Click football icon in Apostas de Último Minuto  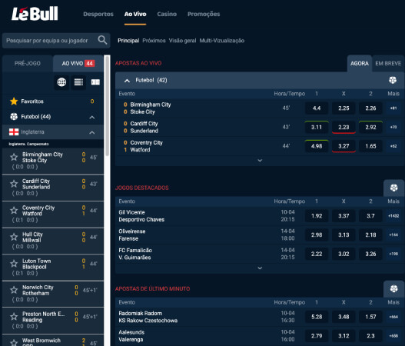pos(393,288)
